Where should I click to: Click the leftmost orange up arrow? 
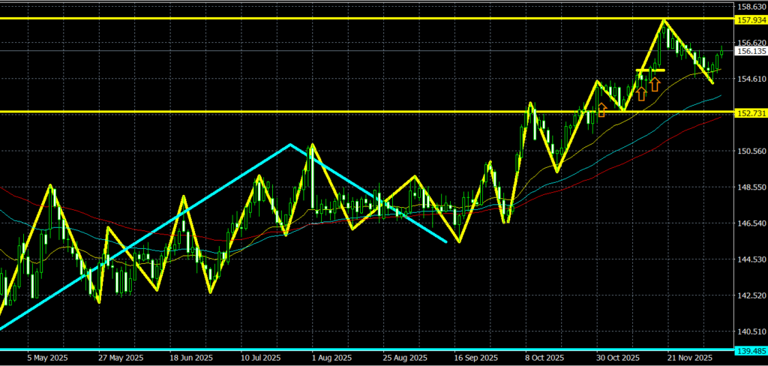coord(601,111)
